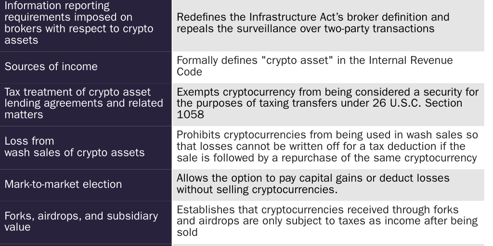Click the "Mark-to-market election" heading cell
Image resolution: width=493 pixels, height=246 pixels.
pos(63,184)
